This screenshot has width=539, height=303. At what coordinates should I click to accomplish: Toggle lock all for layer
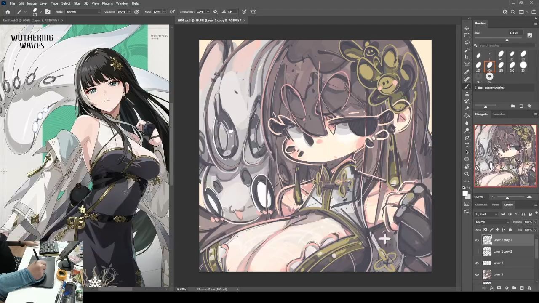(510, 230)
